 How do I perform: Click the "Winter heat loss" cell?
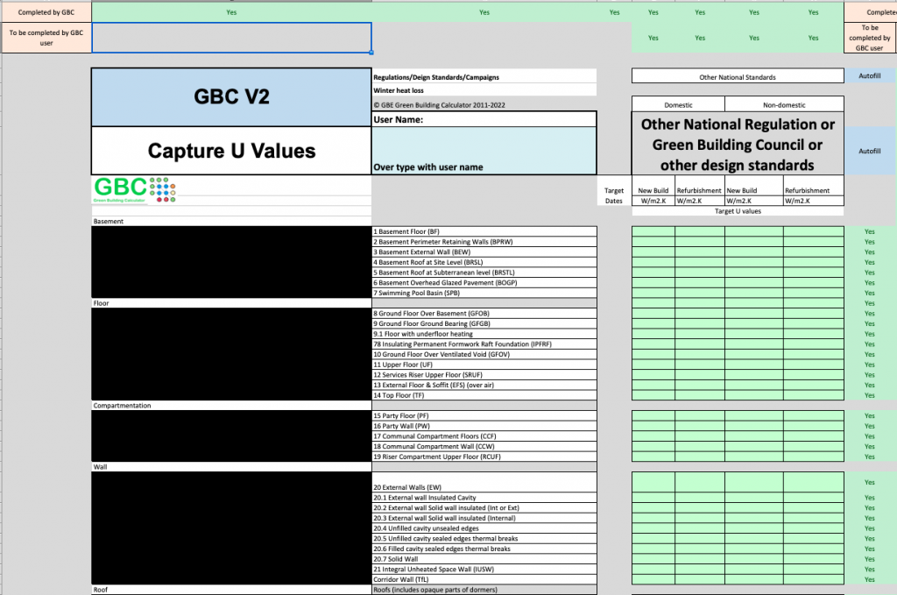(484, 89)
